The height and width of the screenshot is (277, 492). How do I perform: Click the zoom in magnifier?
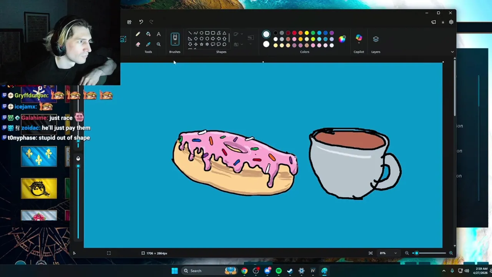pyautogui.click(x=451, y=253)
